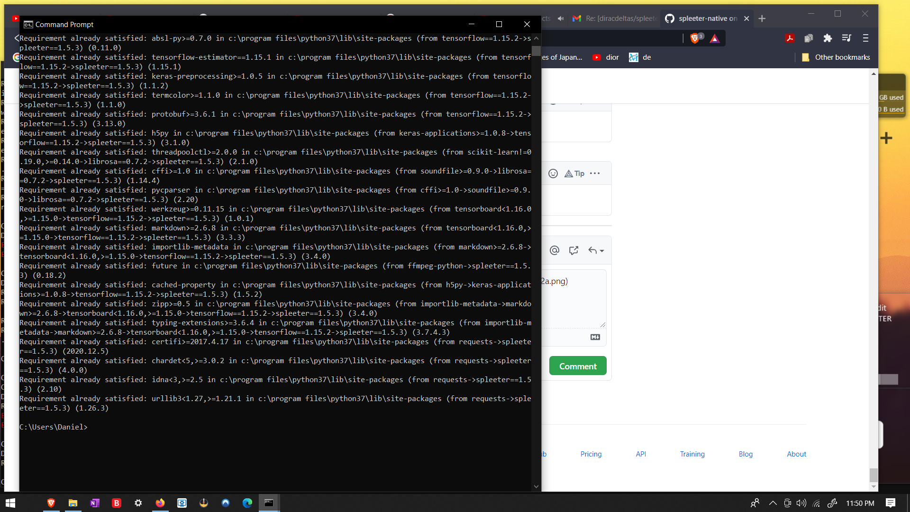Open the Pricing footer link

click(x=591, y=454)
